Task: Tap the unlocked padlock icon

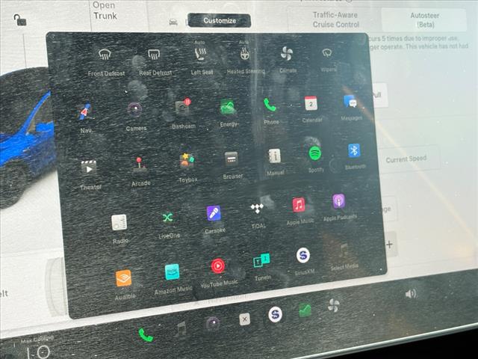Action: click(x=20, y=20)
